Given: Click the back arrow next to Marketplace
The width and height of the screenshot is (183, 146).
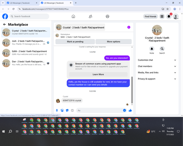Looking at the screenshot, I should point(5,24).
